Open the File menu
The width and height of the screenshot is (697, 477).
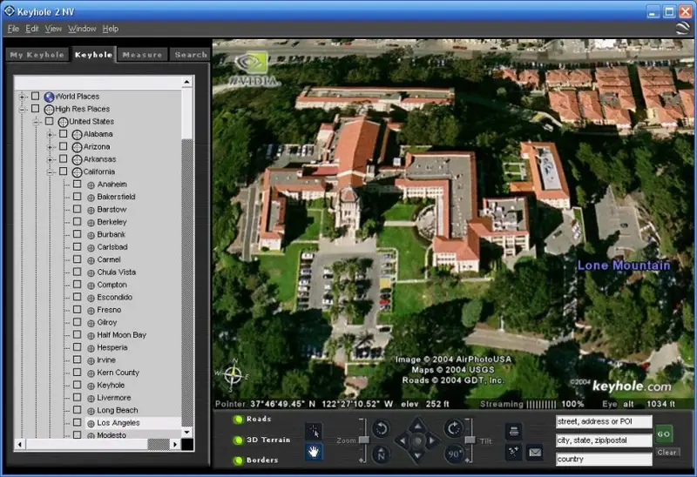click(x=13, y=29)
